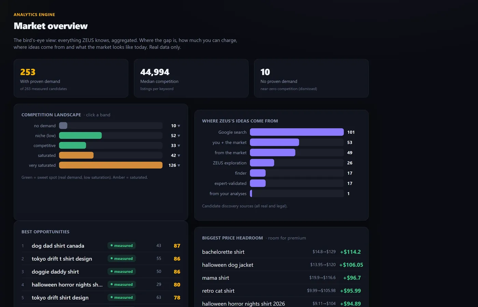The height and width of the screenshot is (307, 478).
Task: Select the niche (low) green bar
Action: pos(80,135)
